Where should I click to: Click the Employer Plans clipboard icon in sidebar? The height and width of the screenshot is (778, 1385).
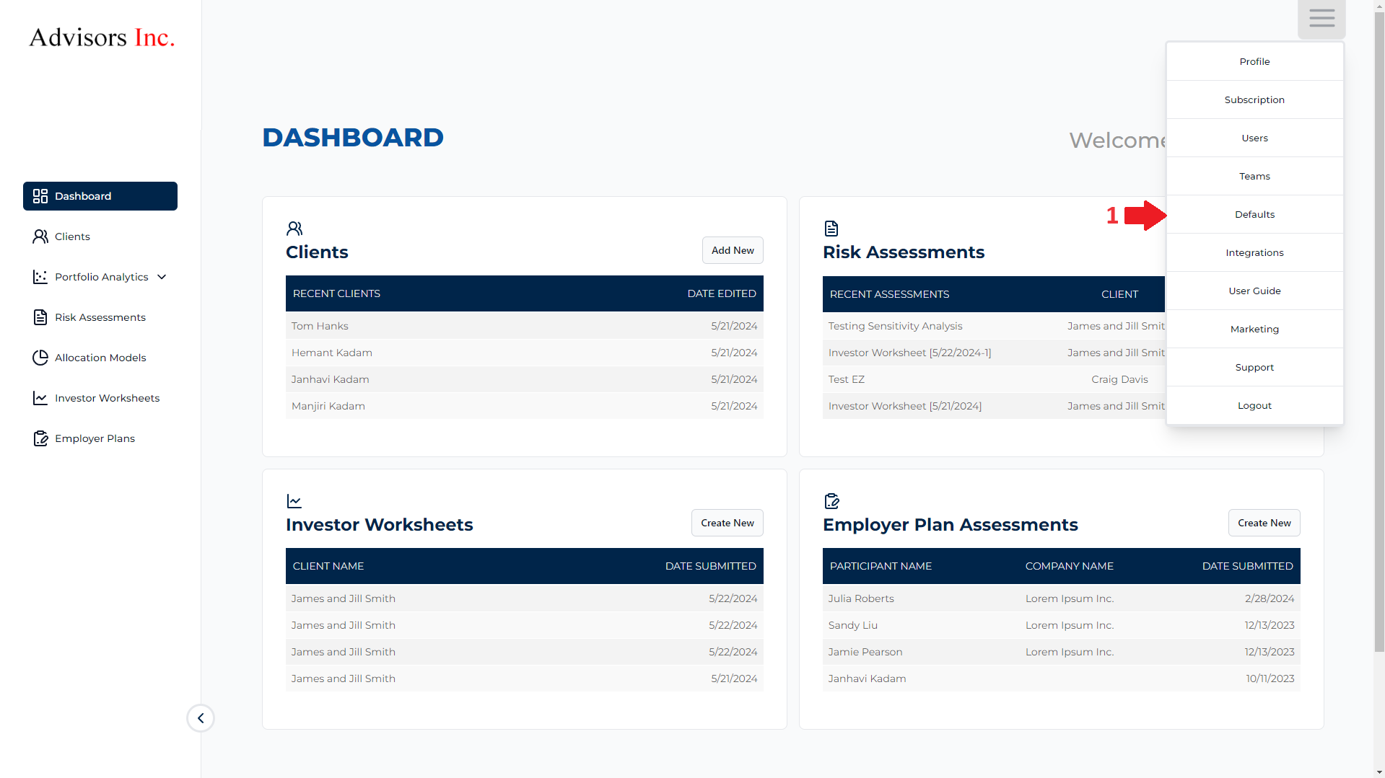pyautogui.click(x=40, y=438)
